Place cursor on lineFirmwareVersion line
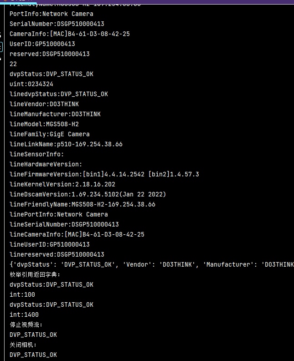This screenshot has height=361, width=294. (104, 174)
